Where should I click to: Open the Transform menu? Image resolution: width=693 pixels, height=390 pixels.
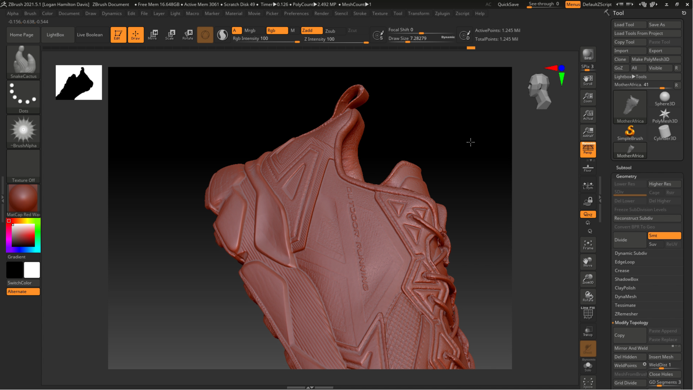(418, 13)
